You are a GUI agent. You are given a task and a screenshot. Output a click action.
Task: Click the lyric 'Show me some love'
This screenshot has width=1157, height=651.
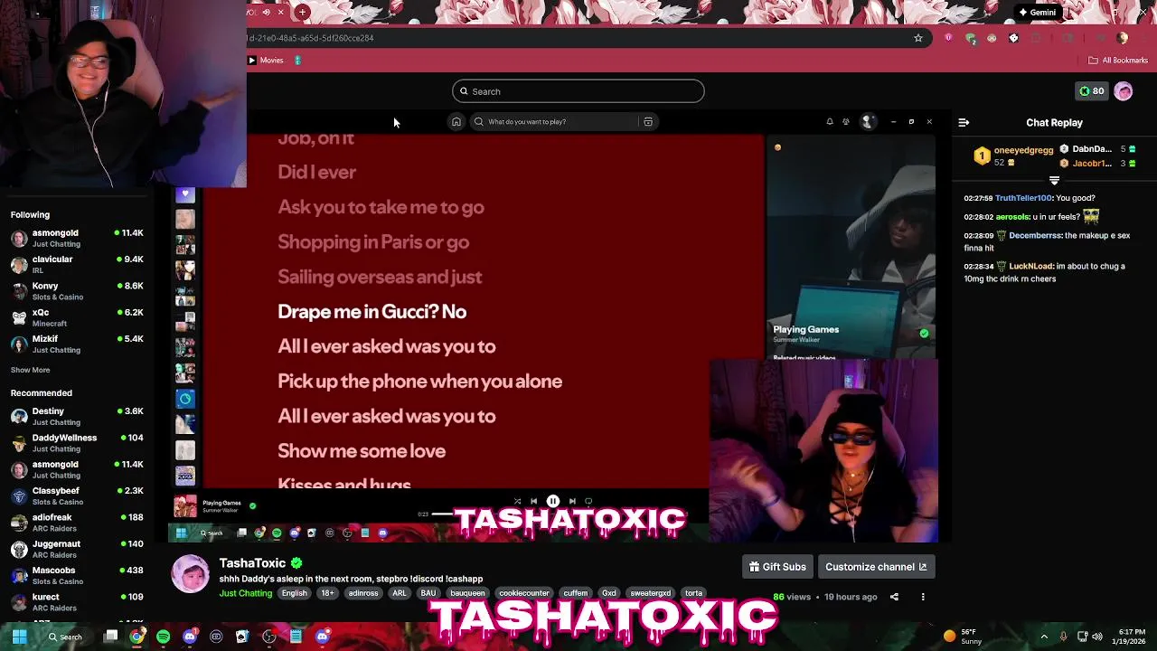pyautogui.click(x=362, y=451)
